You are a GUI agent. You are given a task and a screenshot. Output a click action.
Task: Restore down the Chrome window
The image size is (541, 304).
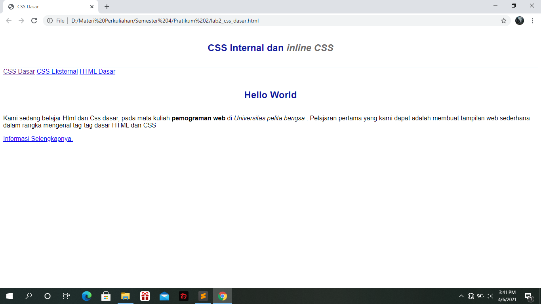[x=514, y=6]
